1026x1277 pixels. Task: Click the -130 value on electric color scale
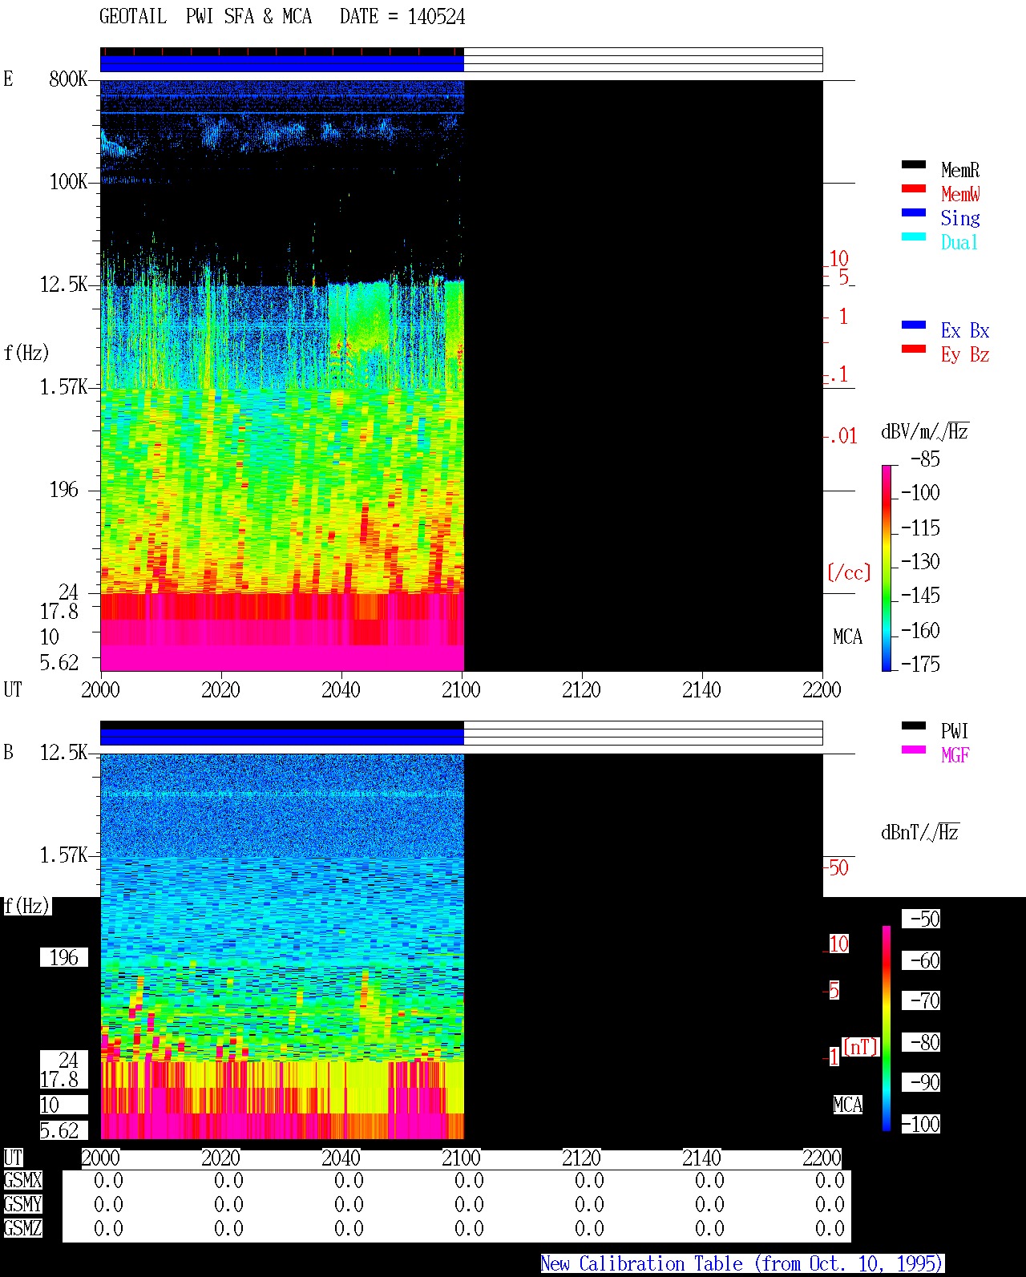(920, 561)
